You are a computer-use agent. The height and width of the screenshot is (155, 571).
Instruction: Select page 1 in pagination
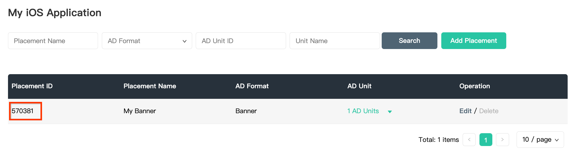(486, 140)
